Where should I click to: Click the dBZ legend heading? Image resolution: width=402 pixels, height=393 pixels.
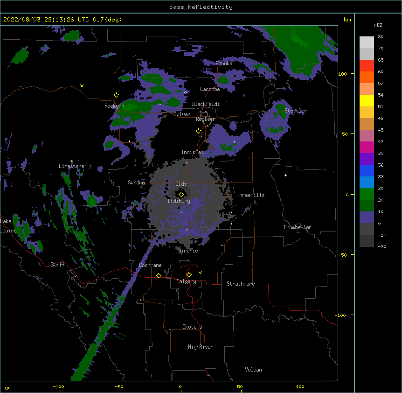[378, 25]
